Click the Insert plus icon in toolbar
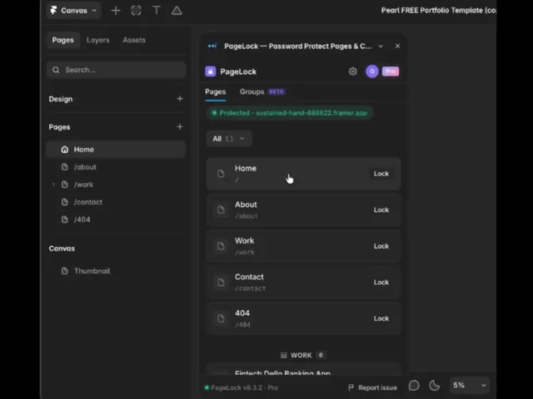Screen dimensions: 533x399 coord(116,11)
